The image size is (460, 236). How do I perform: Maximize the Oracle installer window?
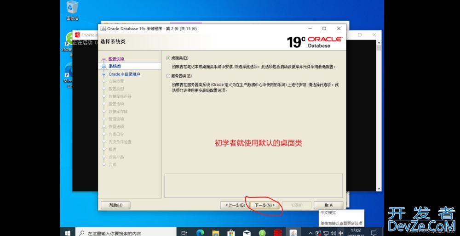click(324, 28)
